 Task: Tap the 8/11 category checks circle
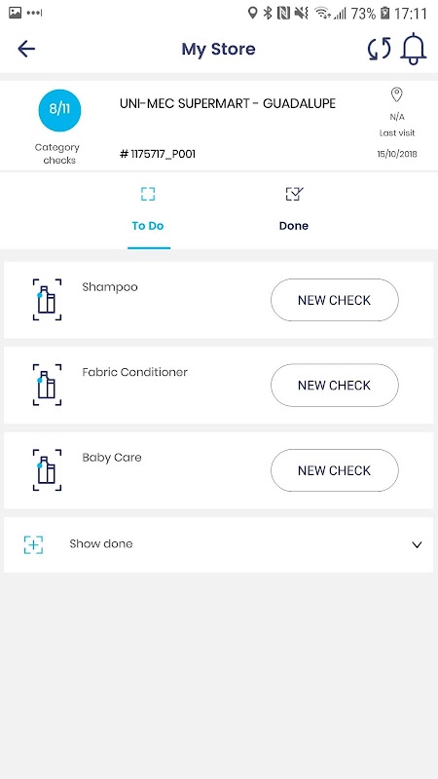[x=59, y=110]
